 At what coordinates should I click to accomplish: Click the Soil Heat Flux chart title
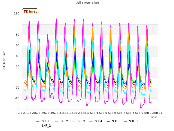(87, 3)
